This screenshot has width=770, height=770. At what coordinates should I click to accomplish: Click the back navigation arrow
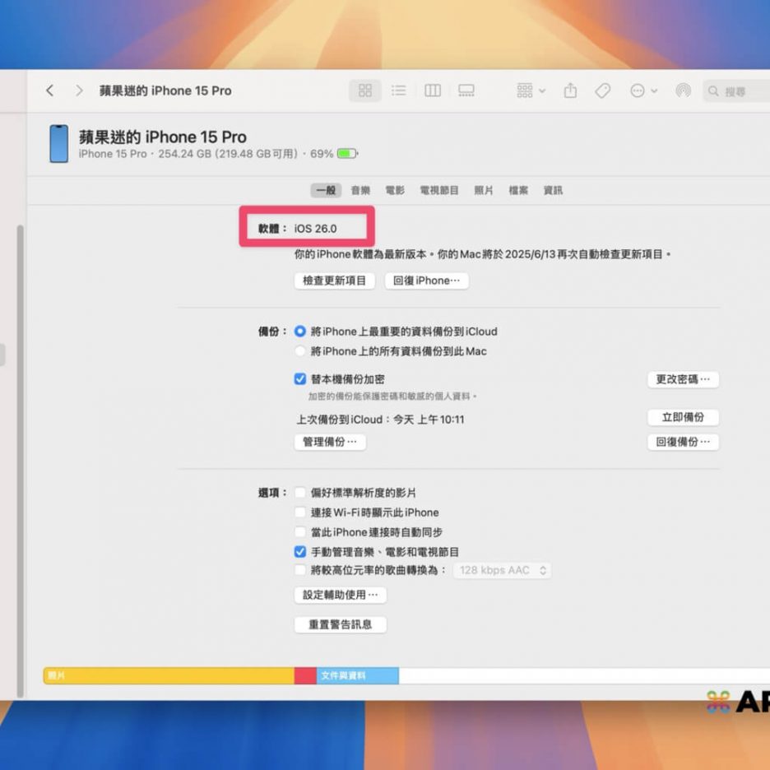tap(50, 90)
